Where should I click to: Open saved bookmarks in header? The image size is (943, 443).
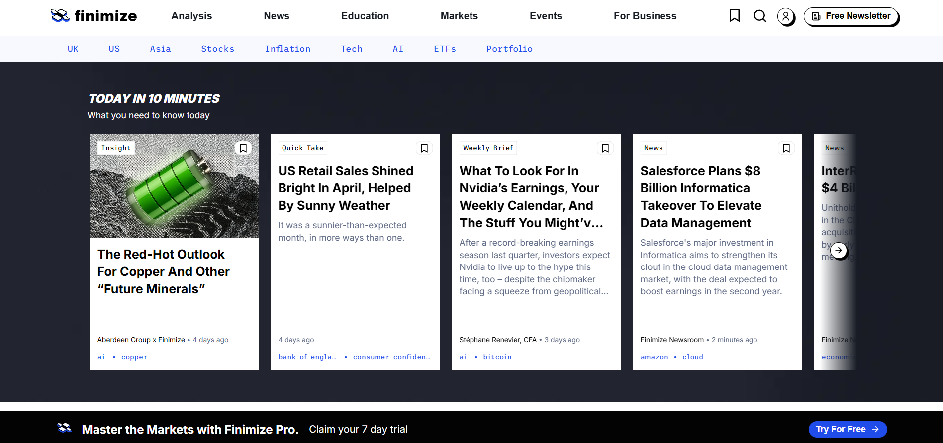pos(735,16)
